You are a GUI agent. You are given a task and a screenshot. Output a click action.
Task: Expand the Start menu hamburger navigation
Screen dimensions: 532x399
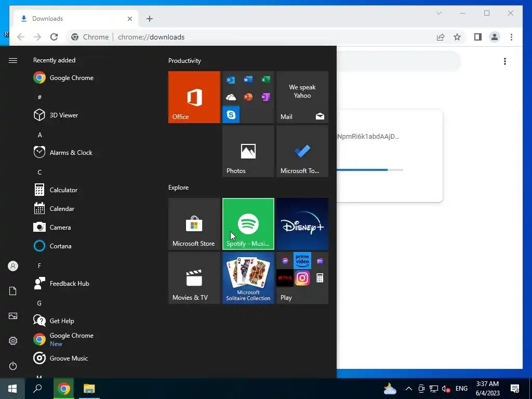[x=13, y=60]
